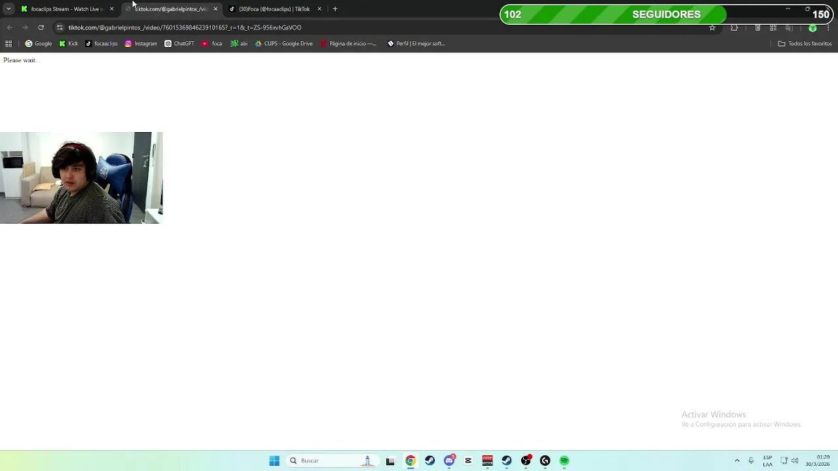Close the Foca @focaaclips TikTok tab
This screenshot has width=838, height=471.
pyautogui.click(x=319, y=9)
